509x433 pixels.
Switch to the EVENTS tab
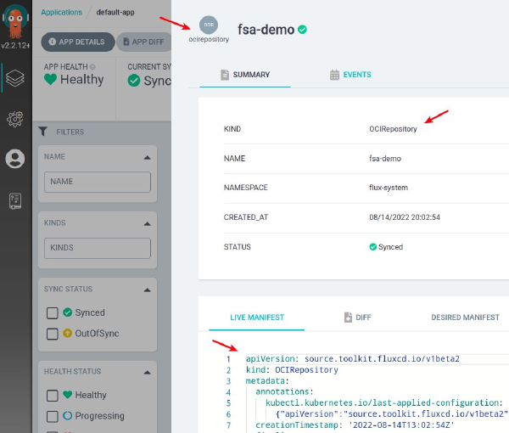[x=352, y=75]
